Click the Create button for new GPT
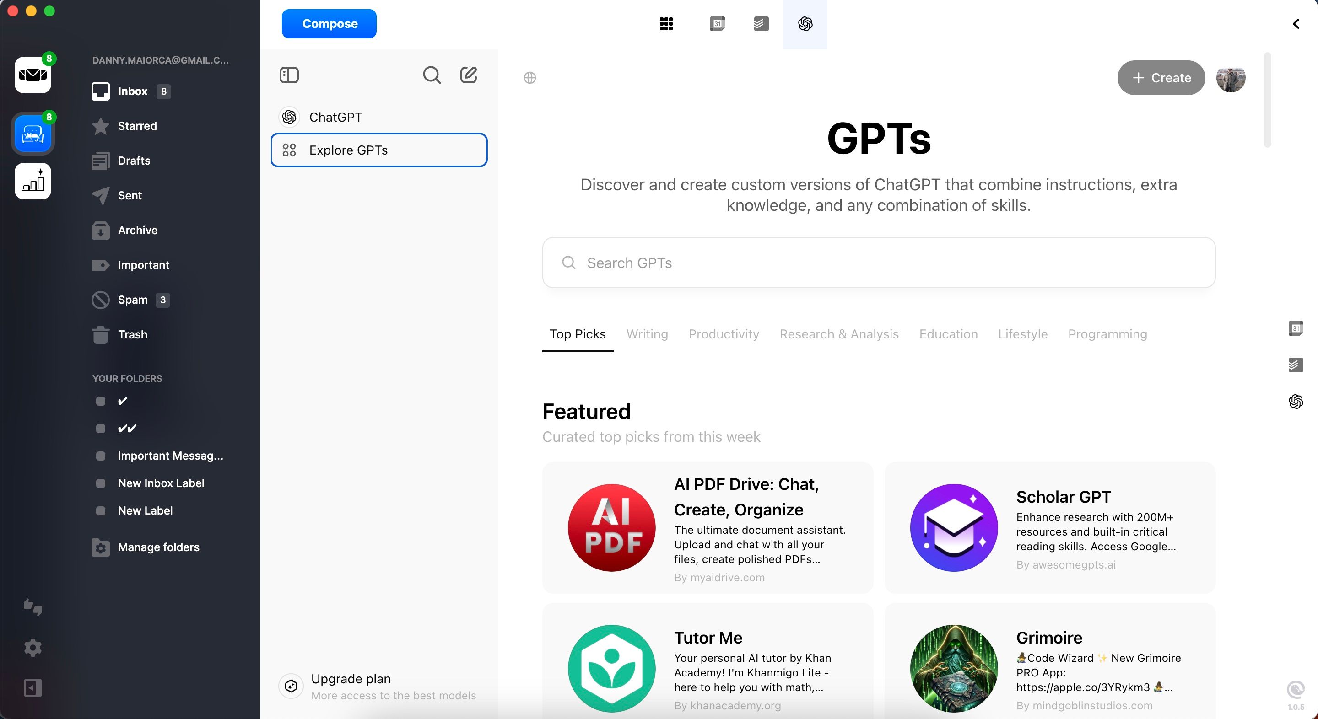The image size is (1318, 719). 1162,78
